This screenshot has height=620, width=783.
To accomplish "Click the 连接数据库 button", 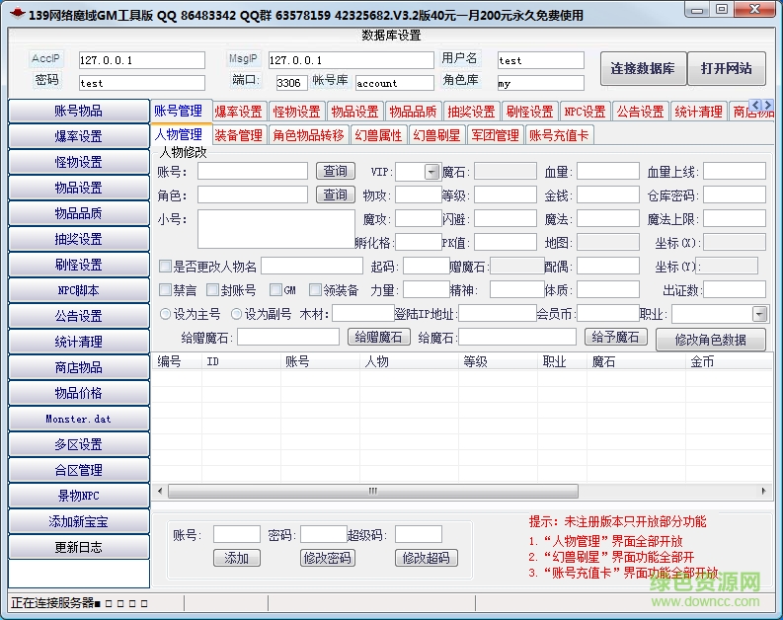I will tap(643, 68).
